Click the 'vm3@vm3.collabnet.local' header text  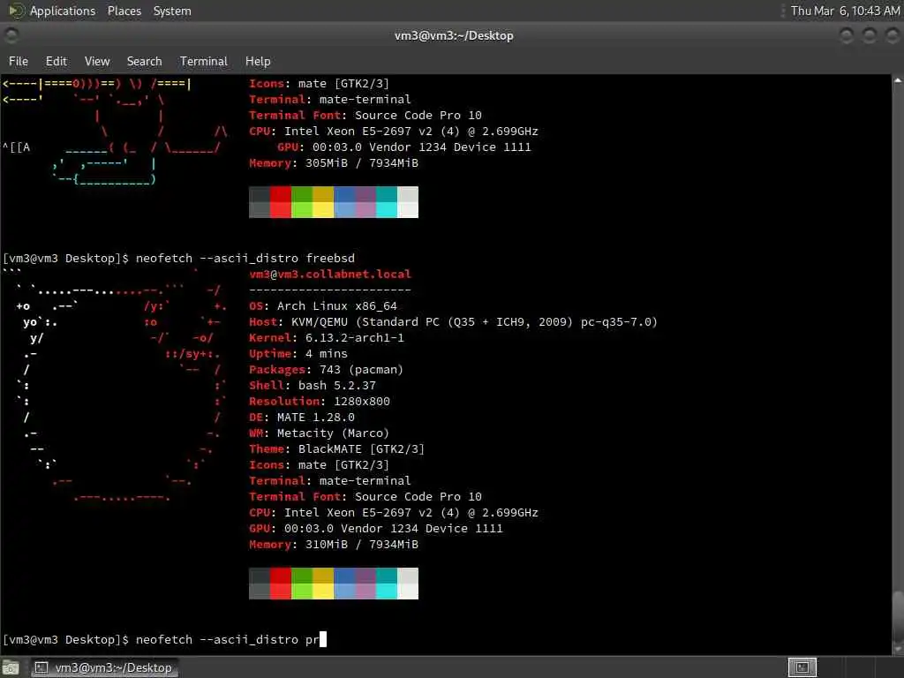pyautogui.click(x=330, y=275)
